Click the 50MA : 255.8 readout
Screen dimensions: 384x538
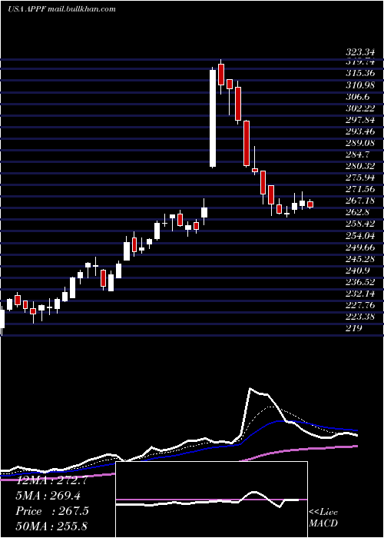pos(52,526)
